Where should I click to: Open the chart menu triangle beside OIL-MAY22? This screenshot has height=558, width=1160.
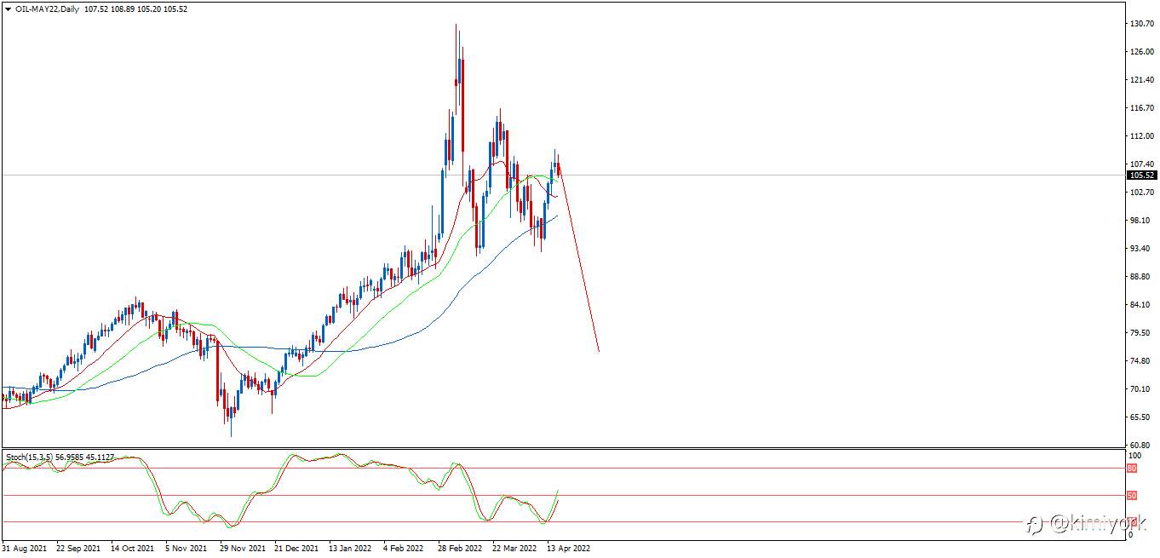pos(8,9)
